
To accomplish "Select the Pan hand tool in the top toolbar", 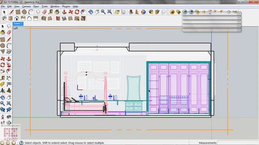I will (97, 12).
